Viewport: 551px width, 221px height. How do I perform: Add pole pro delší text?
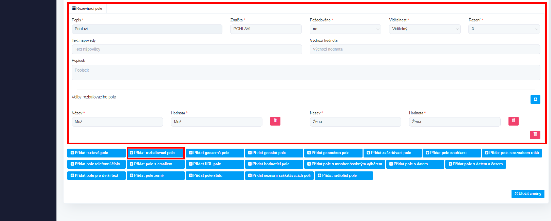pyautogui.click(x=96, y=175)
